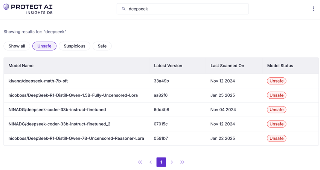
Task: Click version aa82f6
Action: point(161,95)
